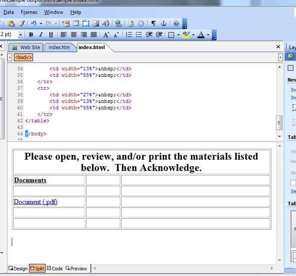
Task: Click the code pane vertical scrollbar thumb
Action: point(279,123)
